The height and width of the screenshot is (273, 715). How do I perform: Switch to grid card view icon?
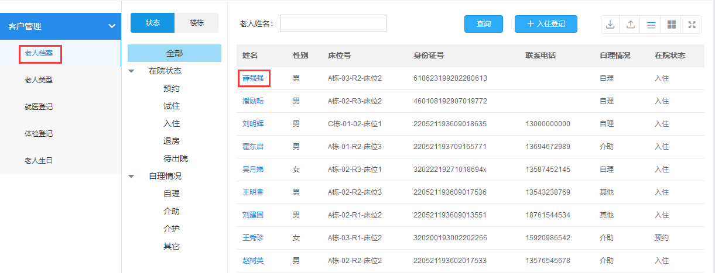pyautogui.click(x=672, y=25)
